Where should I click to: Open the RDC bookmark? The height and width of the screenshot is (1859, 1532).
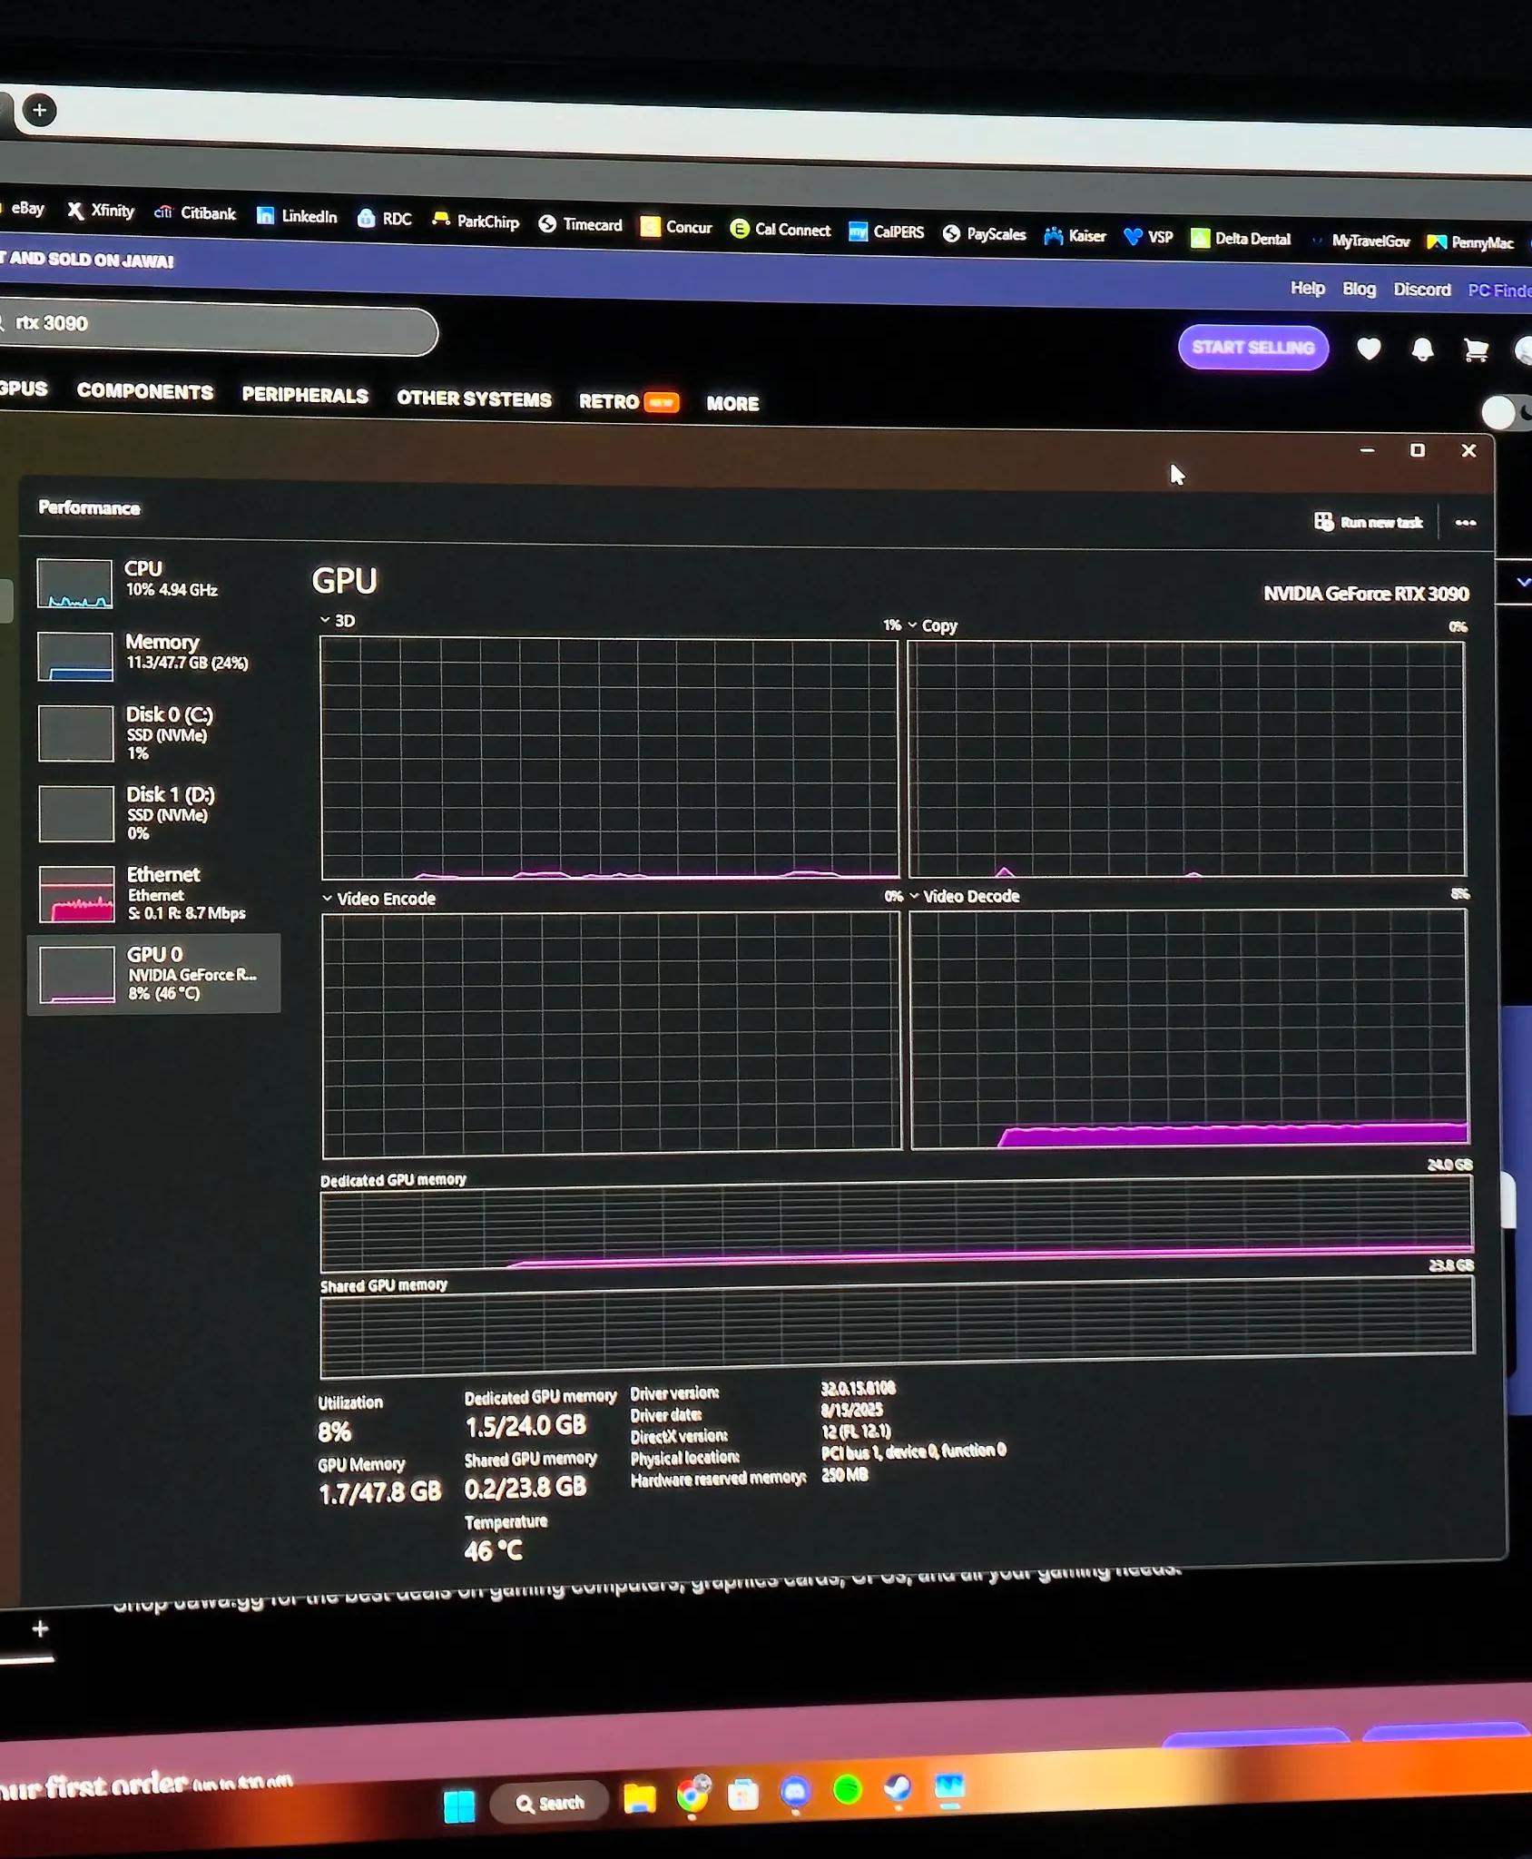click(x=385, y=219)
